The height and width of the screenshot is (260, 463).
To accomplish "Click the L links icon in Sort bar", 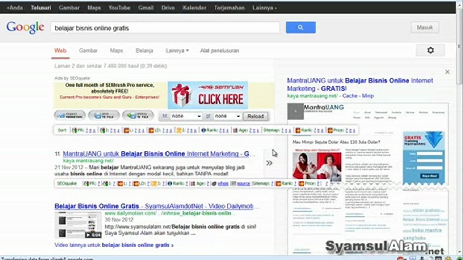I will click(126, 130).
